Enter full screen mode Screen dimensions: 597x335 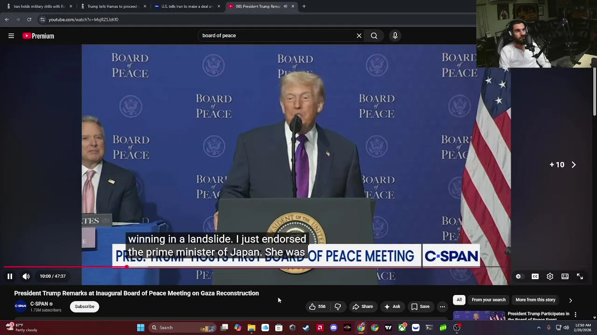pos(580,276)
